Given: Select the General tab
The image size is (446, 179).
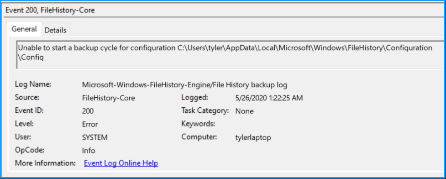Looking at the screenshot, I should click(x=24, y=29).
